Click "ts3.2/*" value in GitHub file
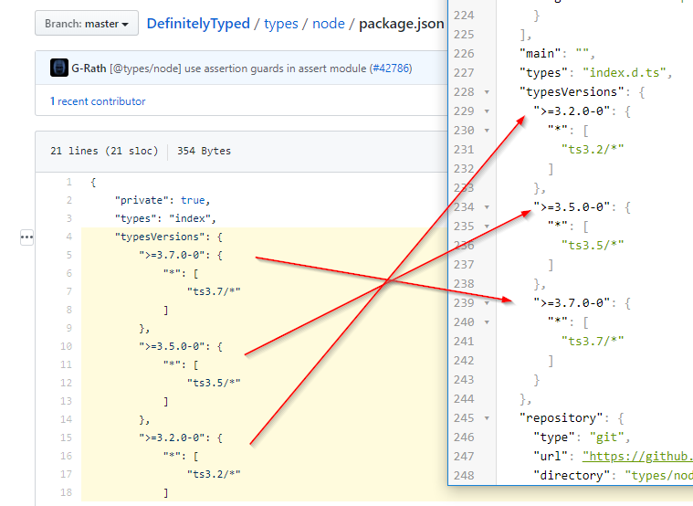This screenshot has height=506, width=693. (214, 474)
